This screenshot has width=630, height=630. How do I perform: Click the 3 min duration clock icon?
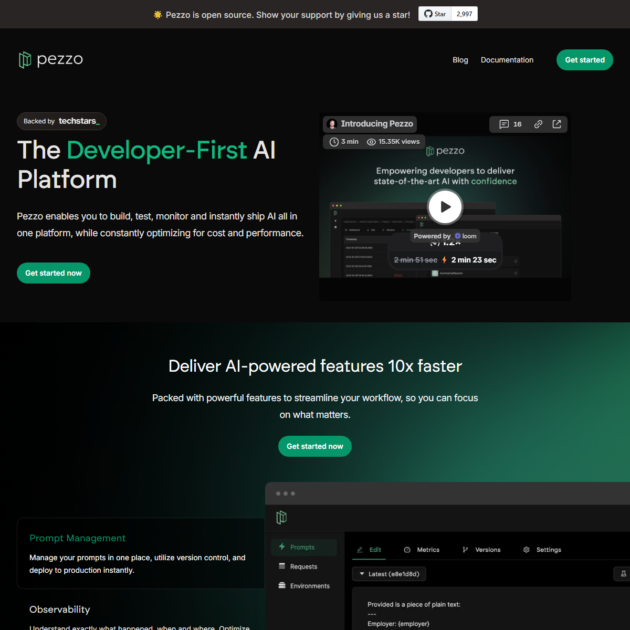(334, 142)
